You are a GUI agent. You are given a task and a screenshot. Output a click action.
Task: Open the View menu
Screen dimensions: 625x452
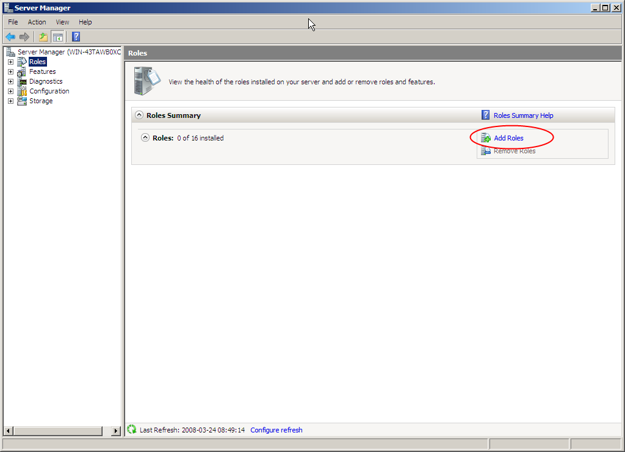click(62, 22)
